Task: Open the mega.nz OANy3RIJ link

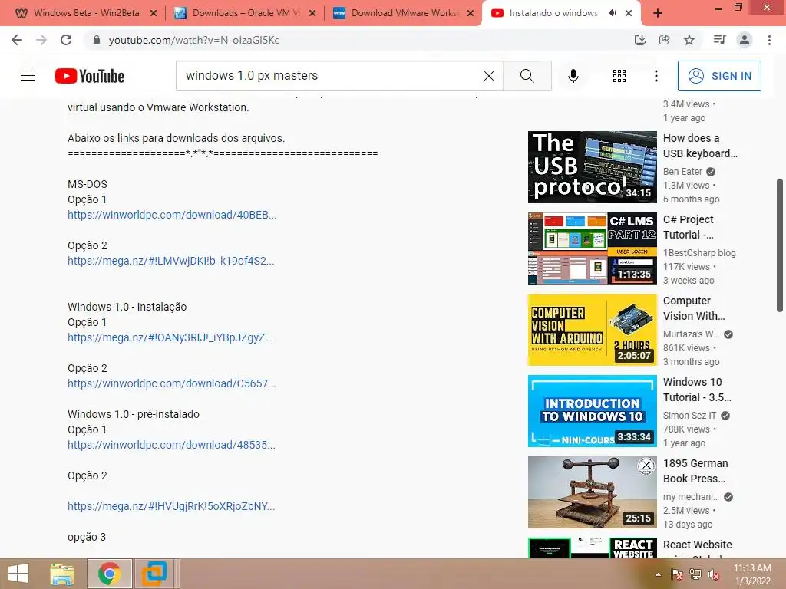Action: pos(170,337)
